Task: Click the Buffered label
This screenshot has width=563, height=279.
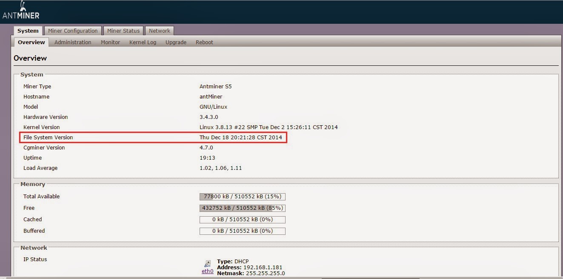Action: 34,231
